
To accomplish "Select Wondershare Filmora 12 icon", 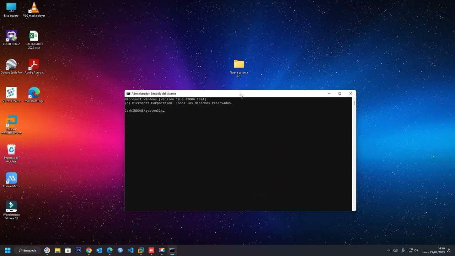I will [x=11, y=210].
